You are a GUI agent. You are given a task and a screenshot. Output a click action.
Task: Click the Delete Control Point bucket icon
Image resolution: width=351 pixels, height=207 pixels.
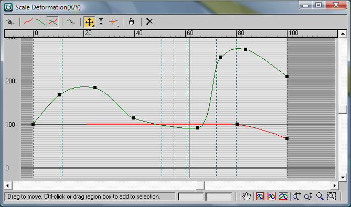click(131, 22)
